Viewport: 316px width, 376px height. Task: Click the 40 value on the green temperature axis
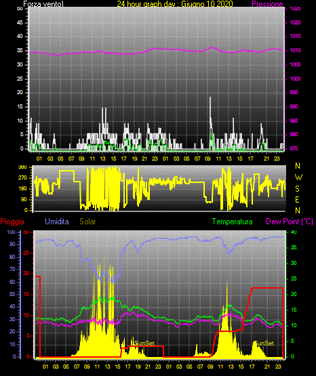click(294, 232)
